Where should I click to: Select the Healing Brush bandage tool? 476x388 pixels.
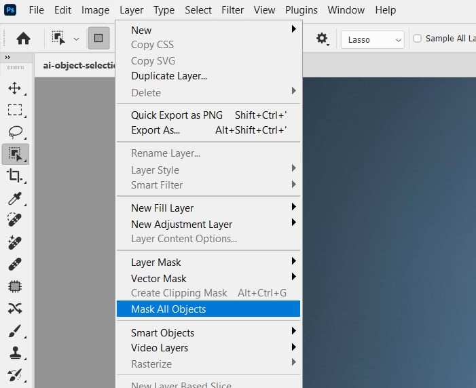tap(15, 265)
